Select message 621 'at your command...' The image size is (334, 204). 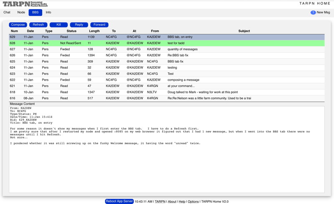pyautogui.click(x=167, y=86)
